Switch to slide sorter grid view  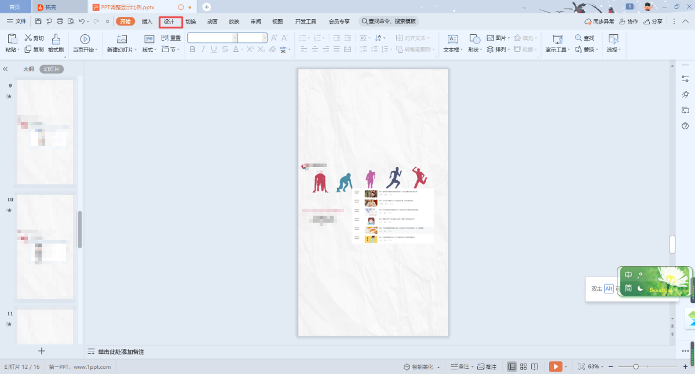(523, 366)
